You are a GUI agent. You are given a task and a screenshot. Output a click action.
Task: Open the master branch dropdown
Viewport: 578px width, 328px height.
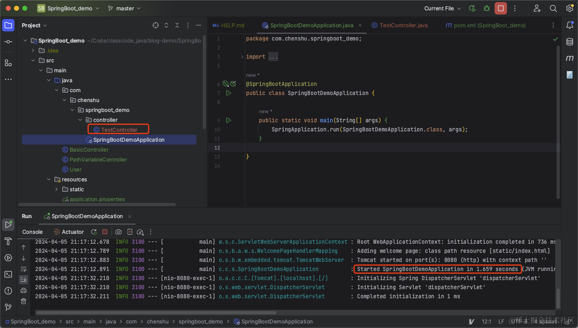(124, 8)
